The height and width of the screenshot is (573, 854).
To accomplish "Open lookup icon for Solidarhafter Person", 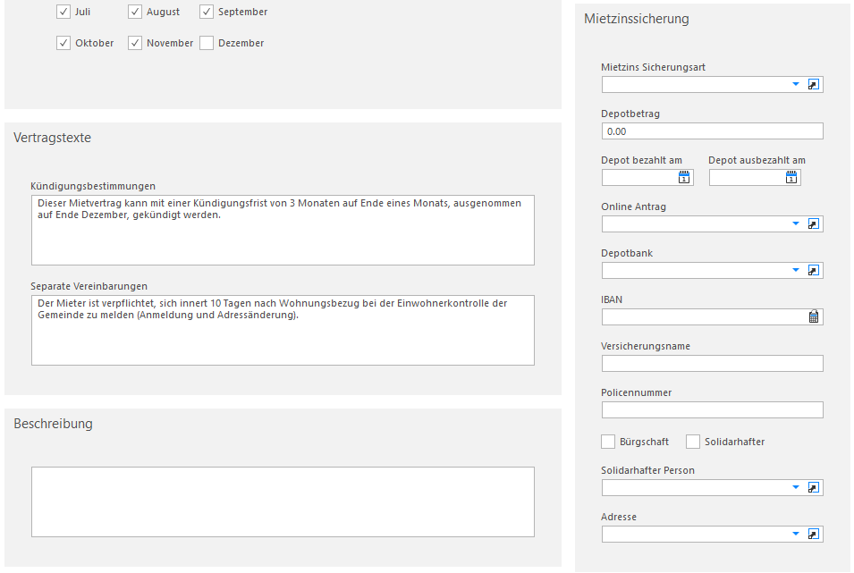I will [813, 487].
